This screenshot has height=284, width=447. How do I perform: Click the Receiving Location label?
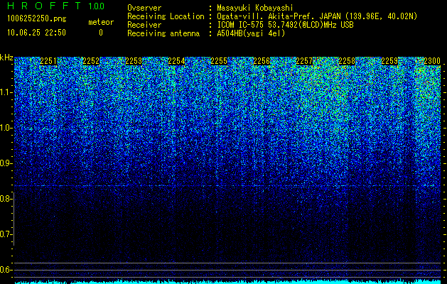click(166, 16)
